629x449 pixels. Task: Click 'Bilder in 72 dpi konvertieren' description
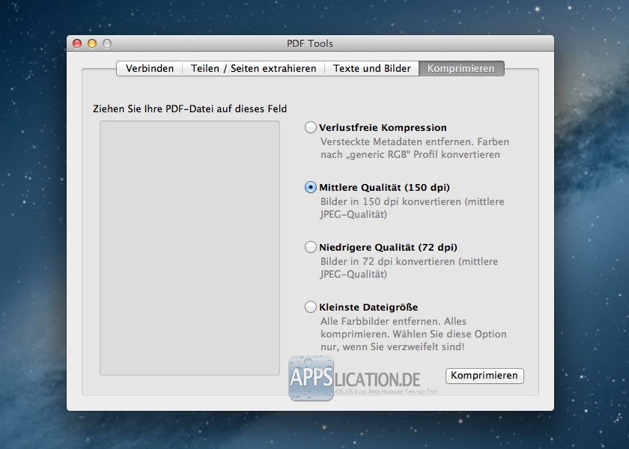(x=409, y=268)
